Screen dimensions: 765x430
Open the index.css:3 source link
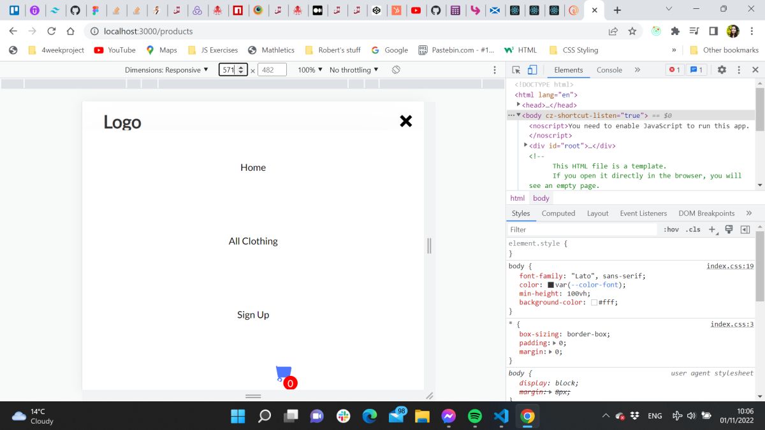tap(732, 324)
